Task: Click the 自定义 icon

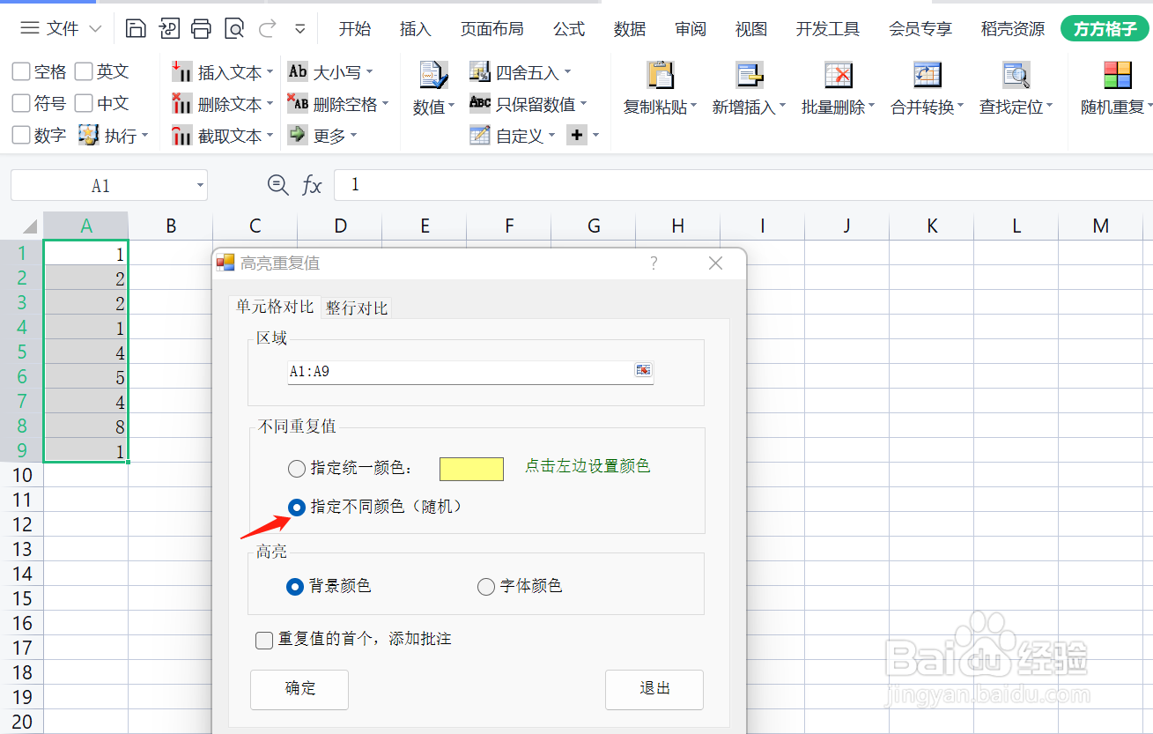Action: (479, 135)
